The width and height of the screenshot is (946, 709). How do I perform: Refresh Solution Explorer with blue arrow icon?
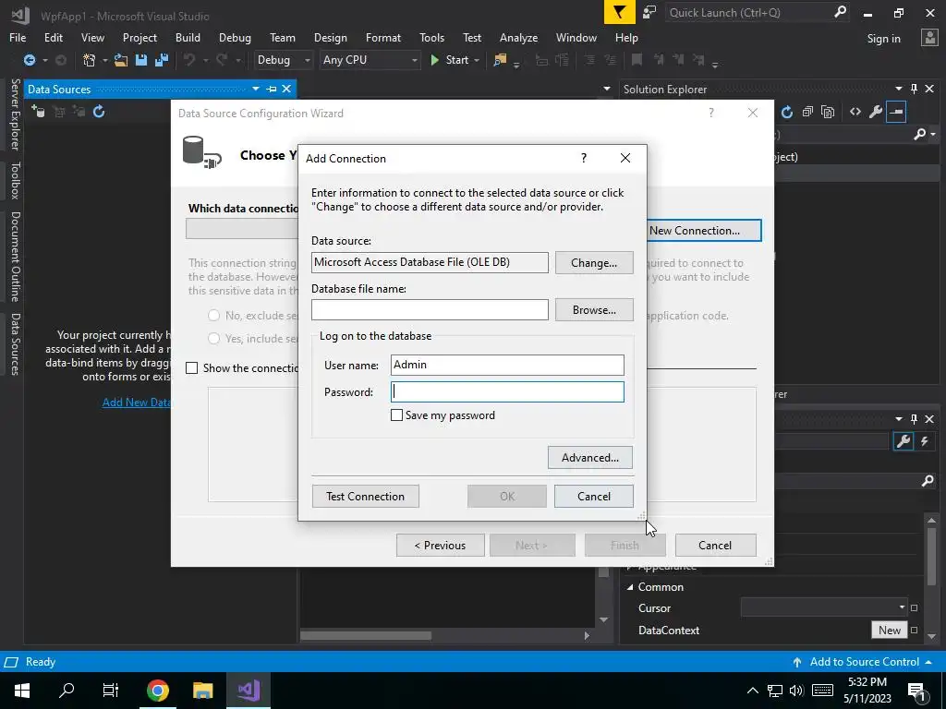787,112
